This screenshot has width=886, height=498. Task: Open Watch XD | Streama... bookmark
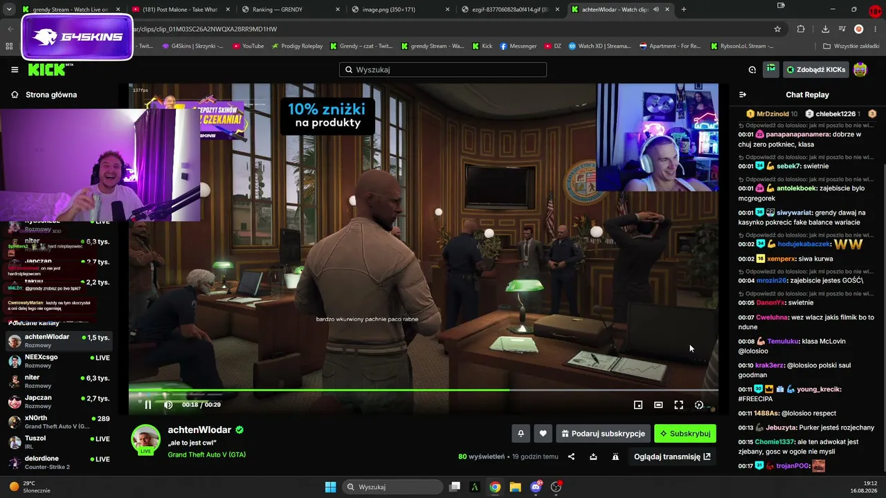(599, 46)
